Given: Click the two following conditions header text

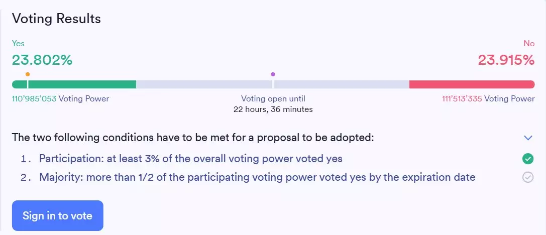Looking at the screenshot, I should tap(193, 137).
